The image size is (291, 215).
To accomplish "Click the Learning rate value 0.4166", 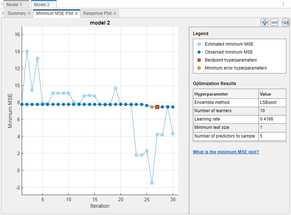I will pyautogui.click(x=266, y=119).
